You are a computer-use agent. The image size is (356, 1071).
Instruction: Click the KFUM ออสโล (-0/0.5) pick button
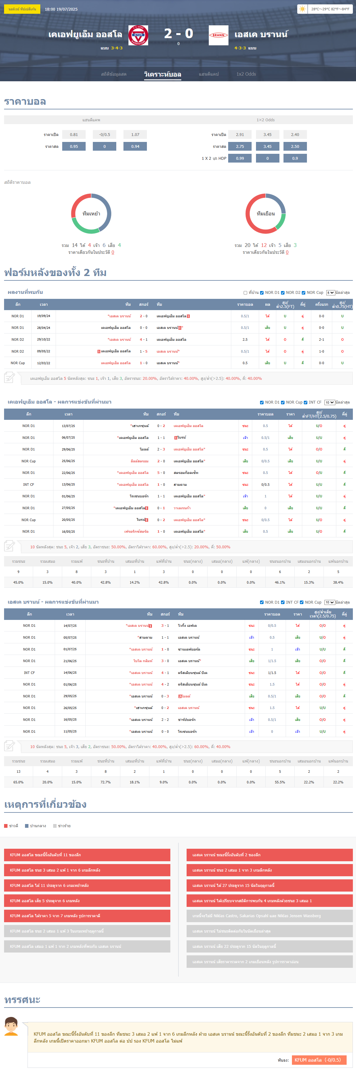319,1060
